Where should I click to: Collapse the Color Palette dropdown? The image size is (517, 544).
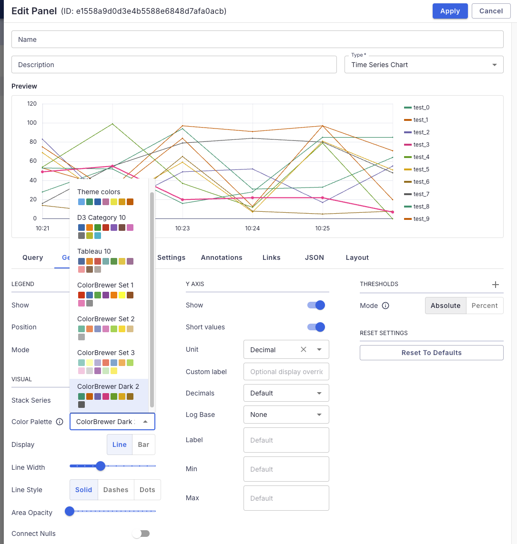pos(145,422)
